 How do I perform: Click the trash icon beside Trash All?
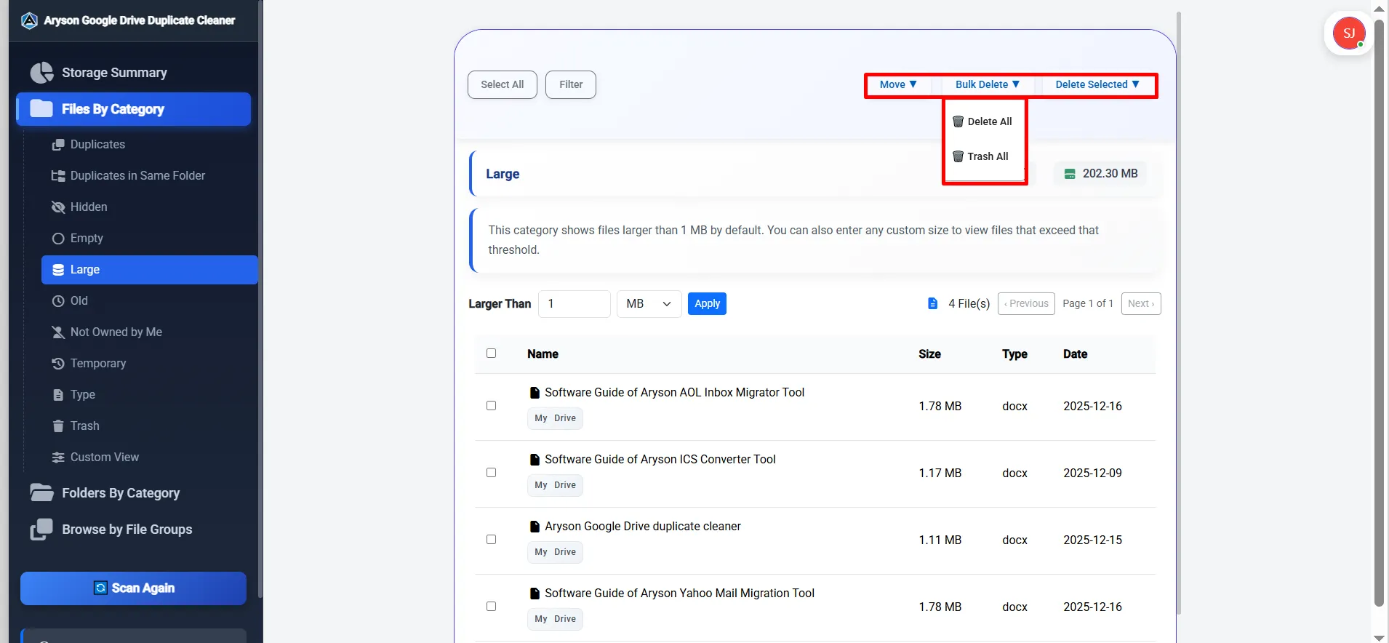coord(958,156)
